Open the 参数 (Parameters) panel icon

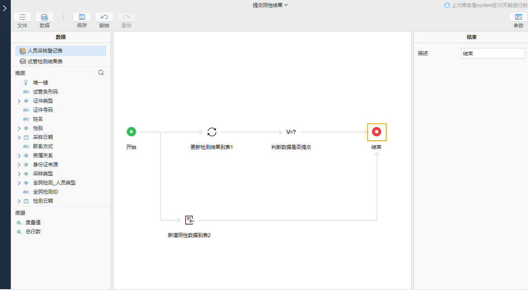518,17
